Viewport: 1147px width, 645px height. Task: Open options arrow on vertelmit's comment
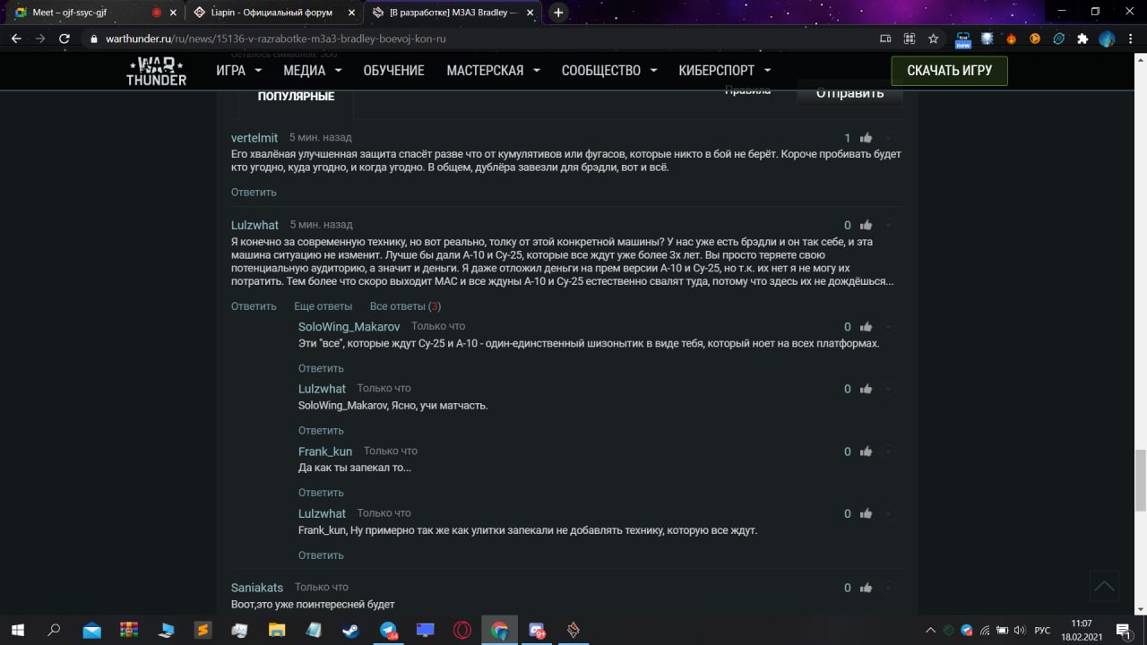tap(889, 138)
